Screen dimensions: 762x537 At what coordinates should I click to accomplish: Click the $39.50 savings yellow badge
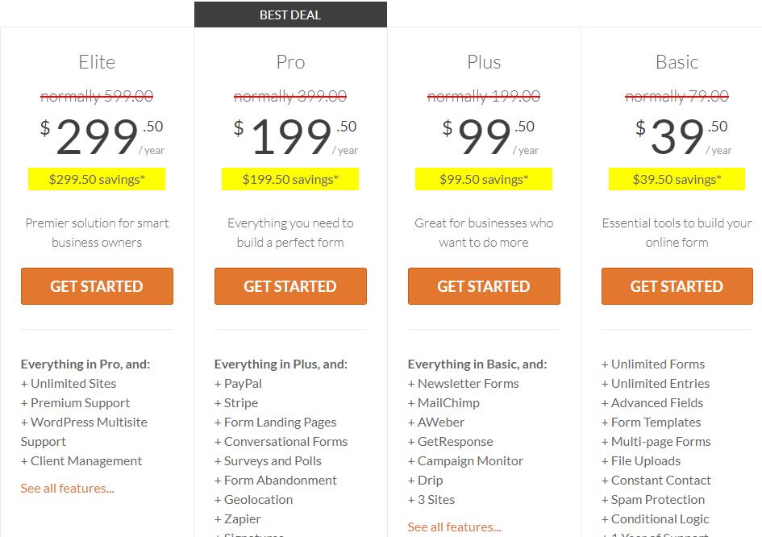(677, 179)
